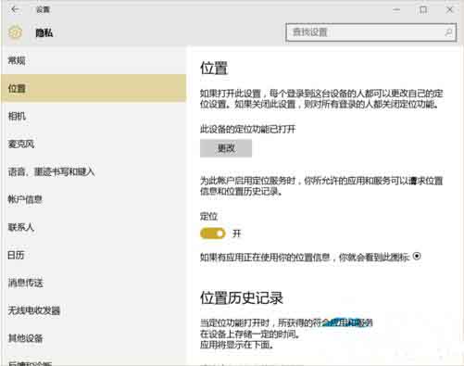This screenshot has width=464, height=366.
Task: Open the 日历 settings
Action: point(94,255)
